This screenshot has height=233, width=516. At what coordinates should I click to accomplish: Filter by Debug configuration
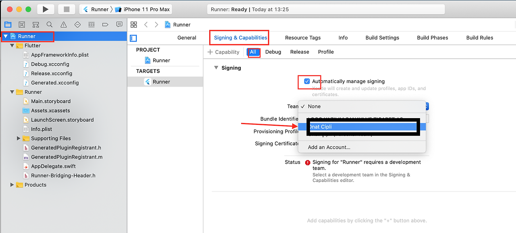pyautogui.click(x=273, y=52)
